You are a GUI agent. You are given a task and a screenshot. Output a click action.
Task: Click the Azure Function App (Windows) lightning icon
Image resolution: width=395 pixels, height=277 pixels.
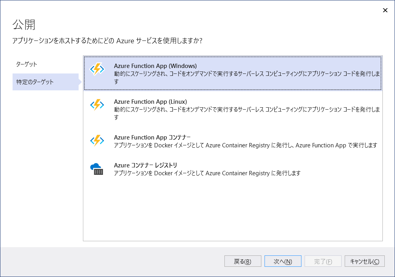(x=97, y=69)
